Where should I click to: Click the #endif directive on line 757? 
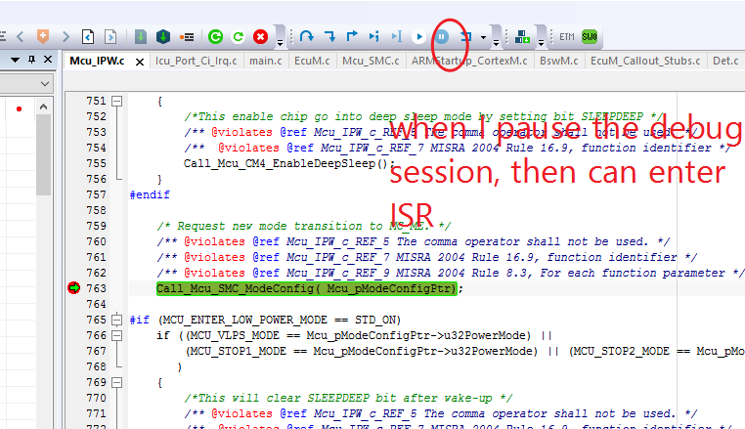pos(150,194)
